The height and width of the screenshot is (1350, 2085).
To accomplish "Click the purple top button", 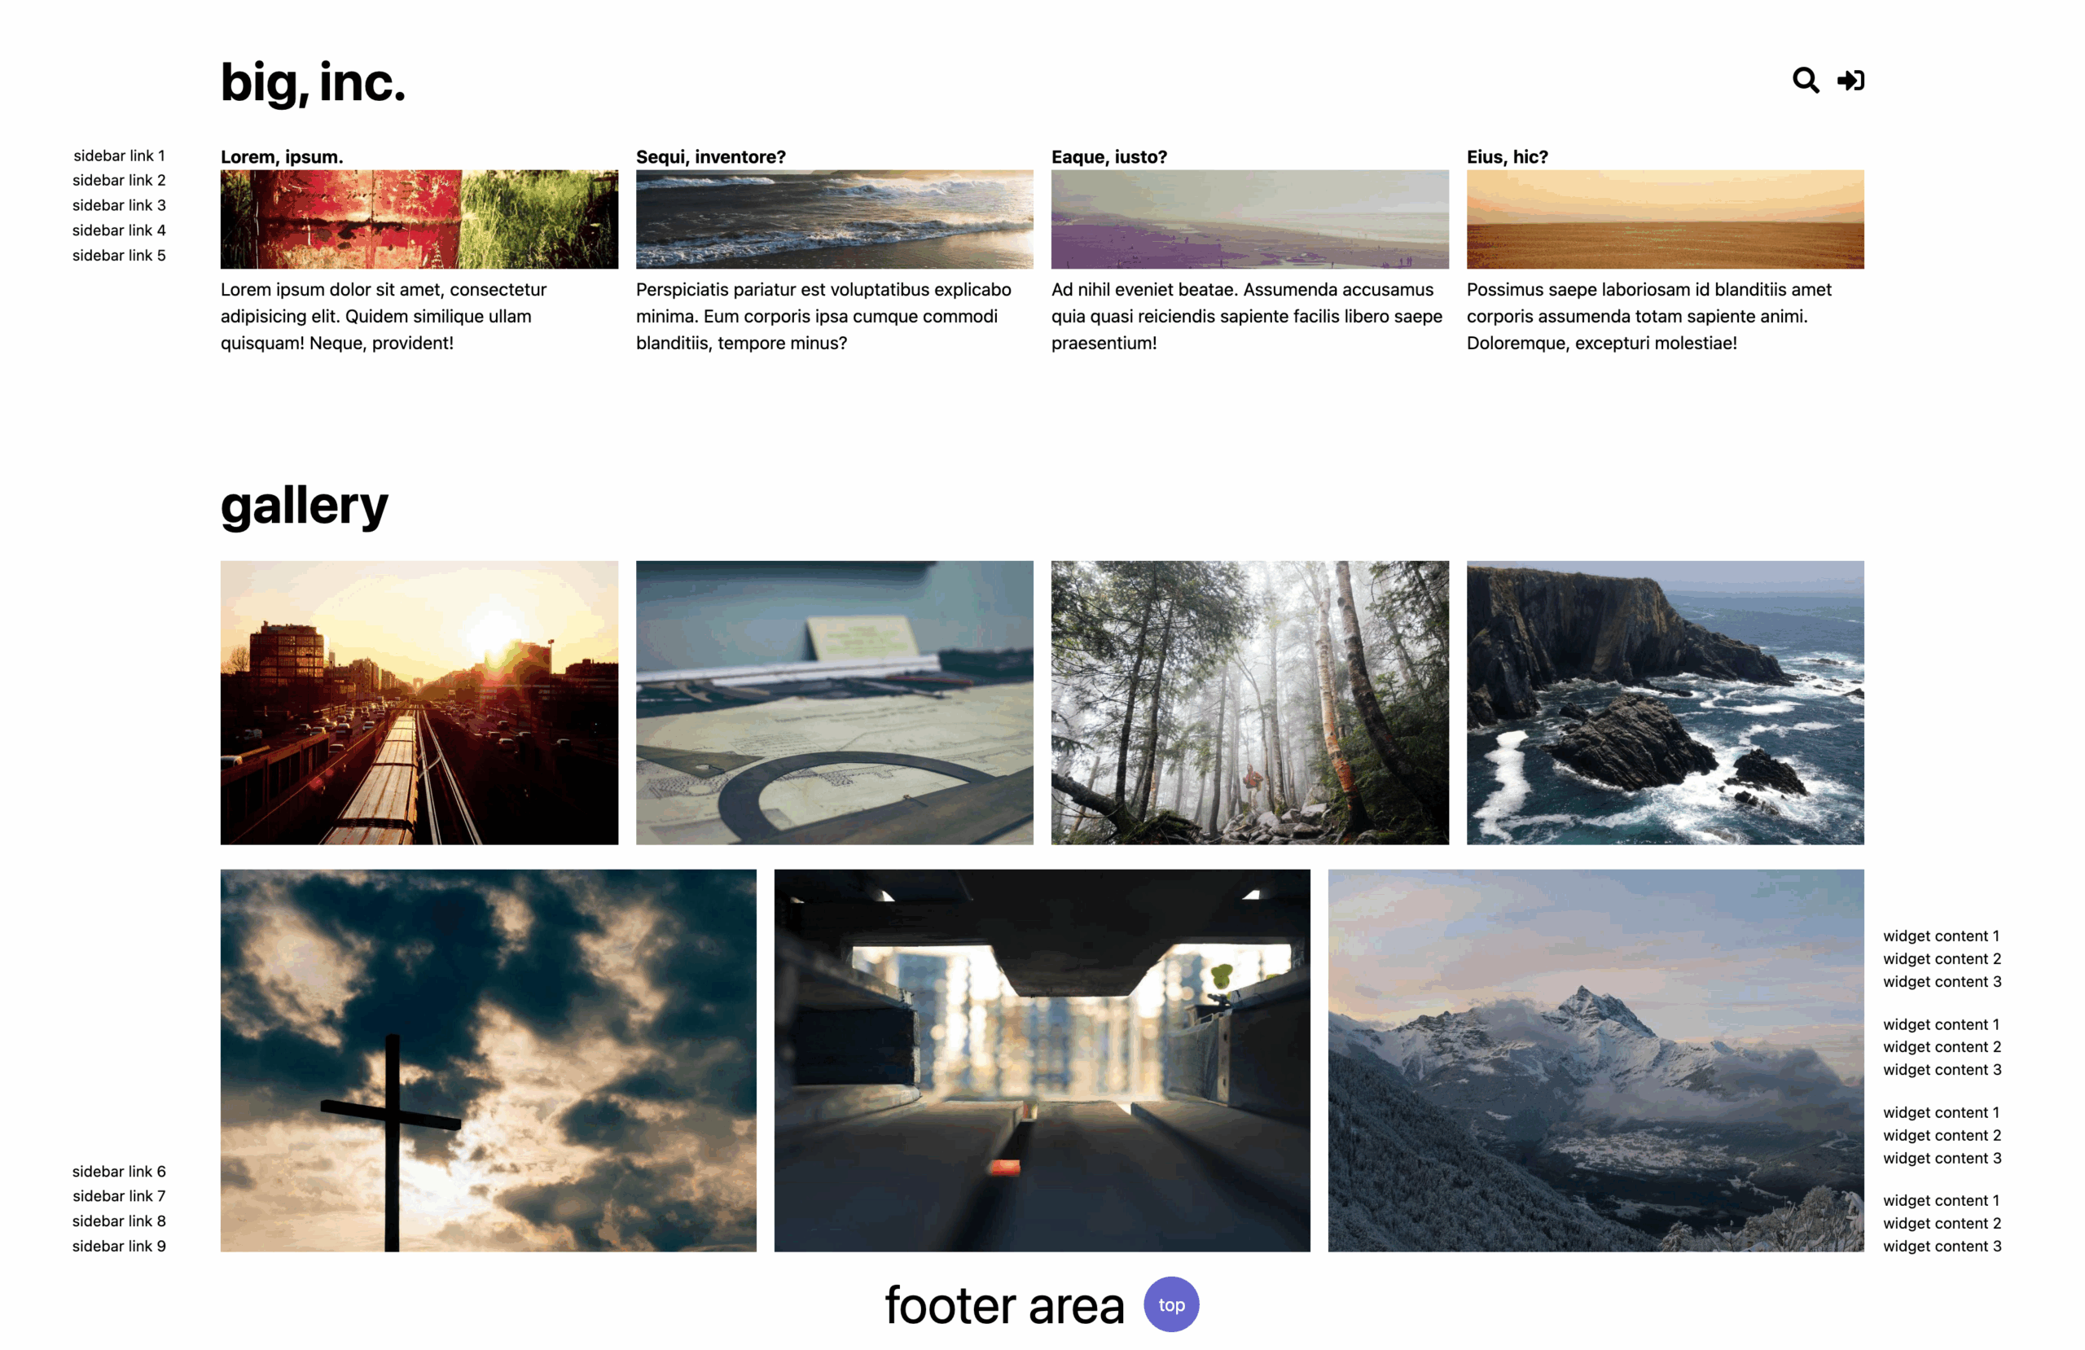I will [x=1171, y=1304].
